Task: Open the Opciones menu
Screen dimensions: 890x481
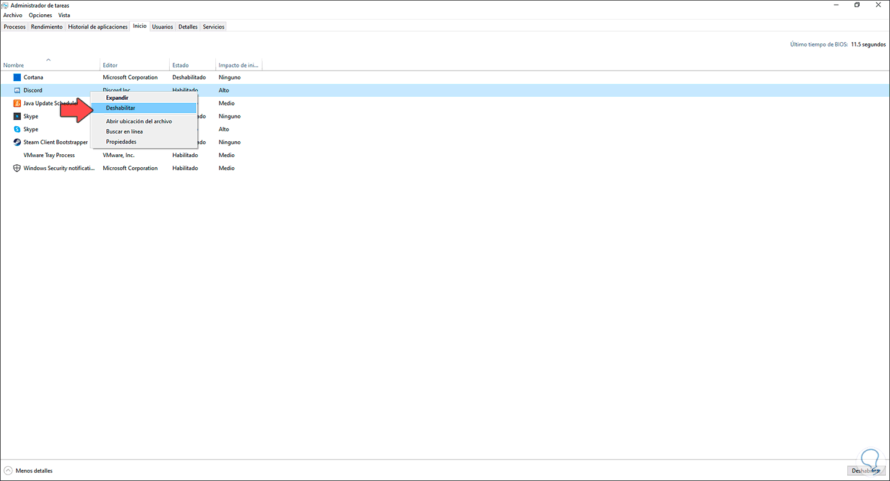Action: tap(40, 15)
